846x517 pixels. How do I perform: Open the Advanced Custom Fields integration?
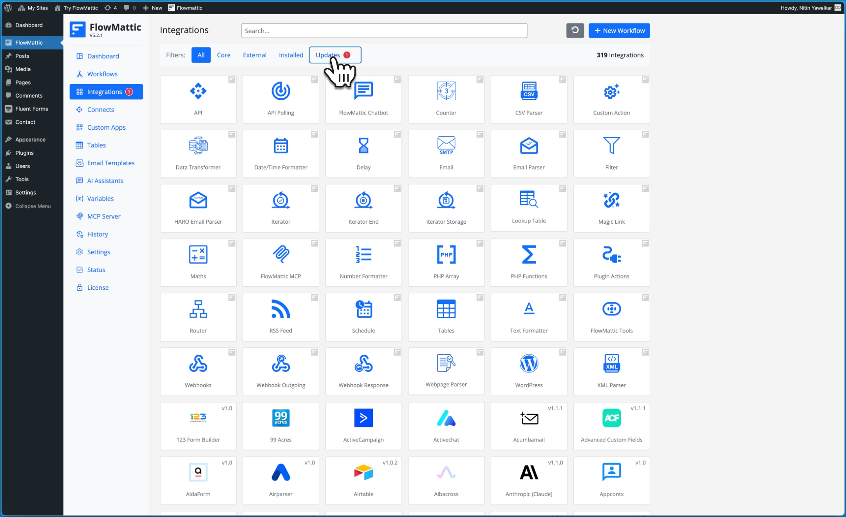(611, 426)
